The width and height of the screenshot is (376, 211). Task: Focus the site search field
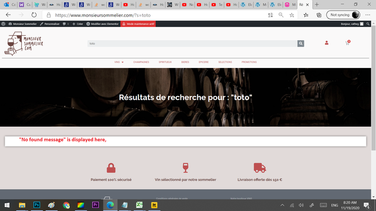192,43
